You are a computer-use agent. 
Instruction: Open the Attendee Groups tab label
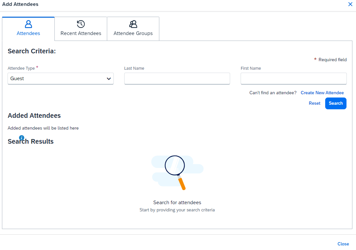click(133, 33)
